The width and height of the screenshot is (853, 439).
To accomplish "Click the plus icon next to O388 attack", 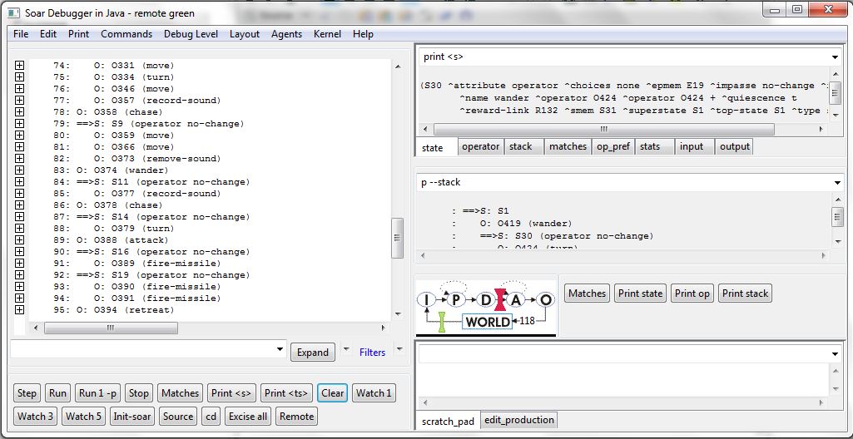I will tap(19, 239).
